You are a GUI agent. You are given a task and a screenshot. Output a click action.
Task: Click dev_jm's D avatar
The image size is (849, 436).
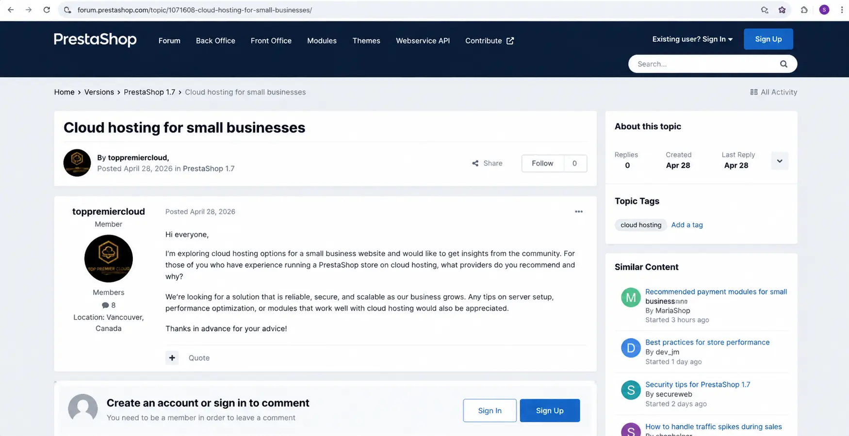coord(631,348)
